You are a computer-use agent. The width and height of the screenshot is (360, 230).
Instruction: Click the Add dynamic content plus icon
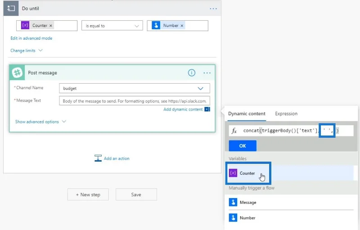[207, 109]
